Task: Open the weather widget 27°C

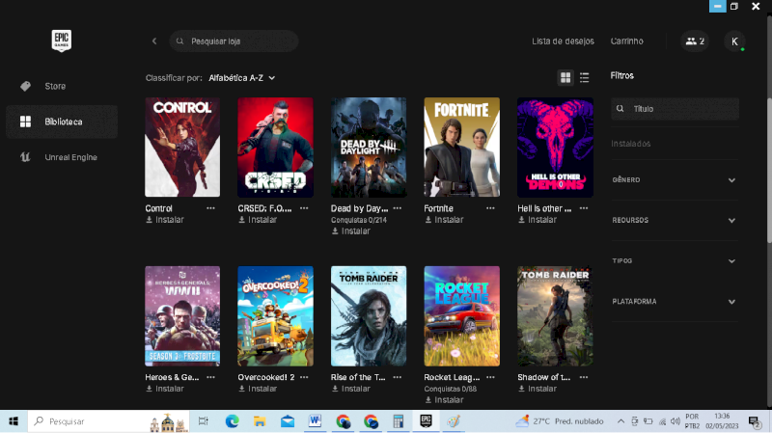Action: tap(560, 421)
